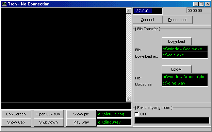The width and height of the screenshot is (212, 132).
Task: Click the Play wav button
Action: [81, 122]
